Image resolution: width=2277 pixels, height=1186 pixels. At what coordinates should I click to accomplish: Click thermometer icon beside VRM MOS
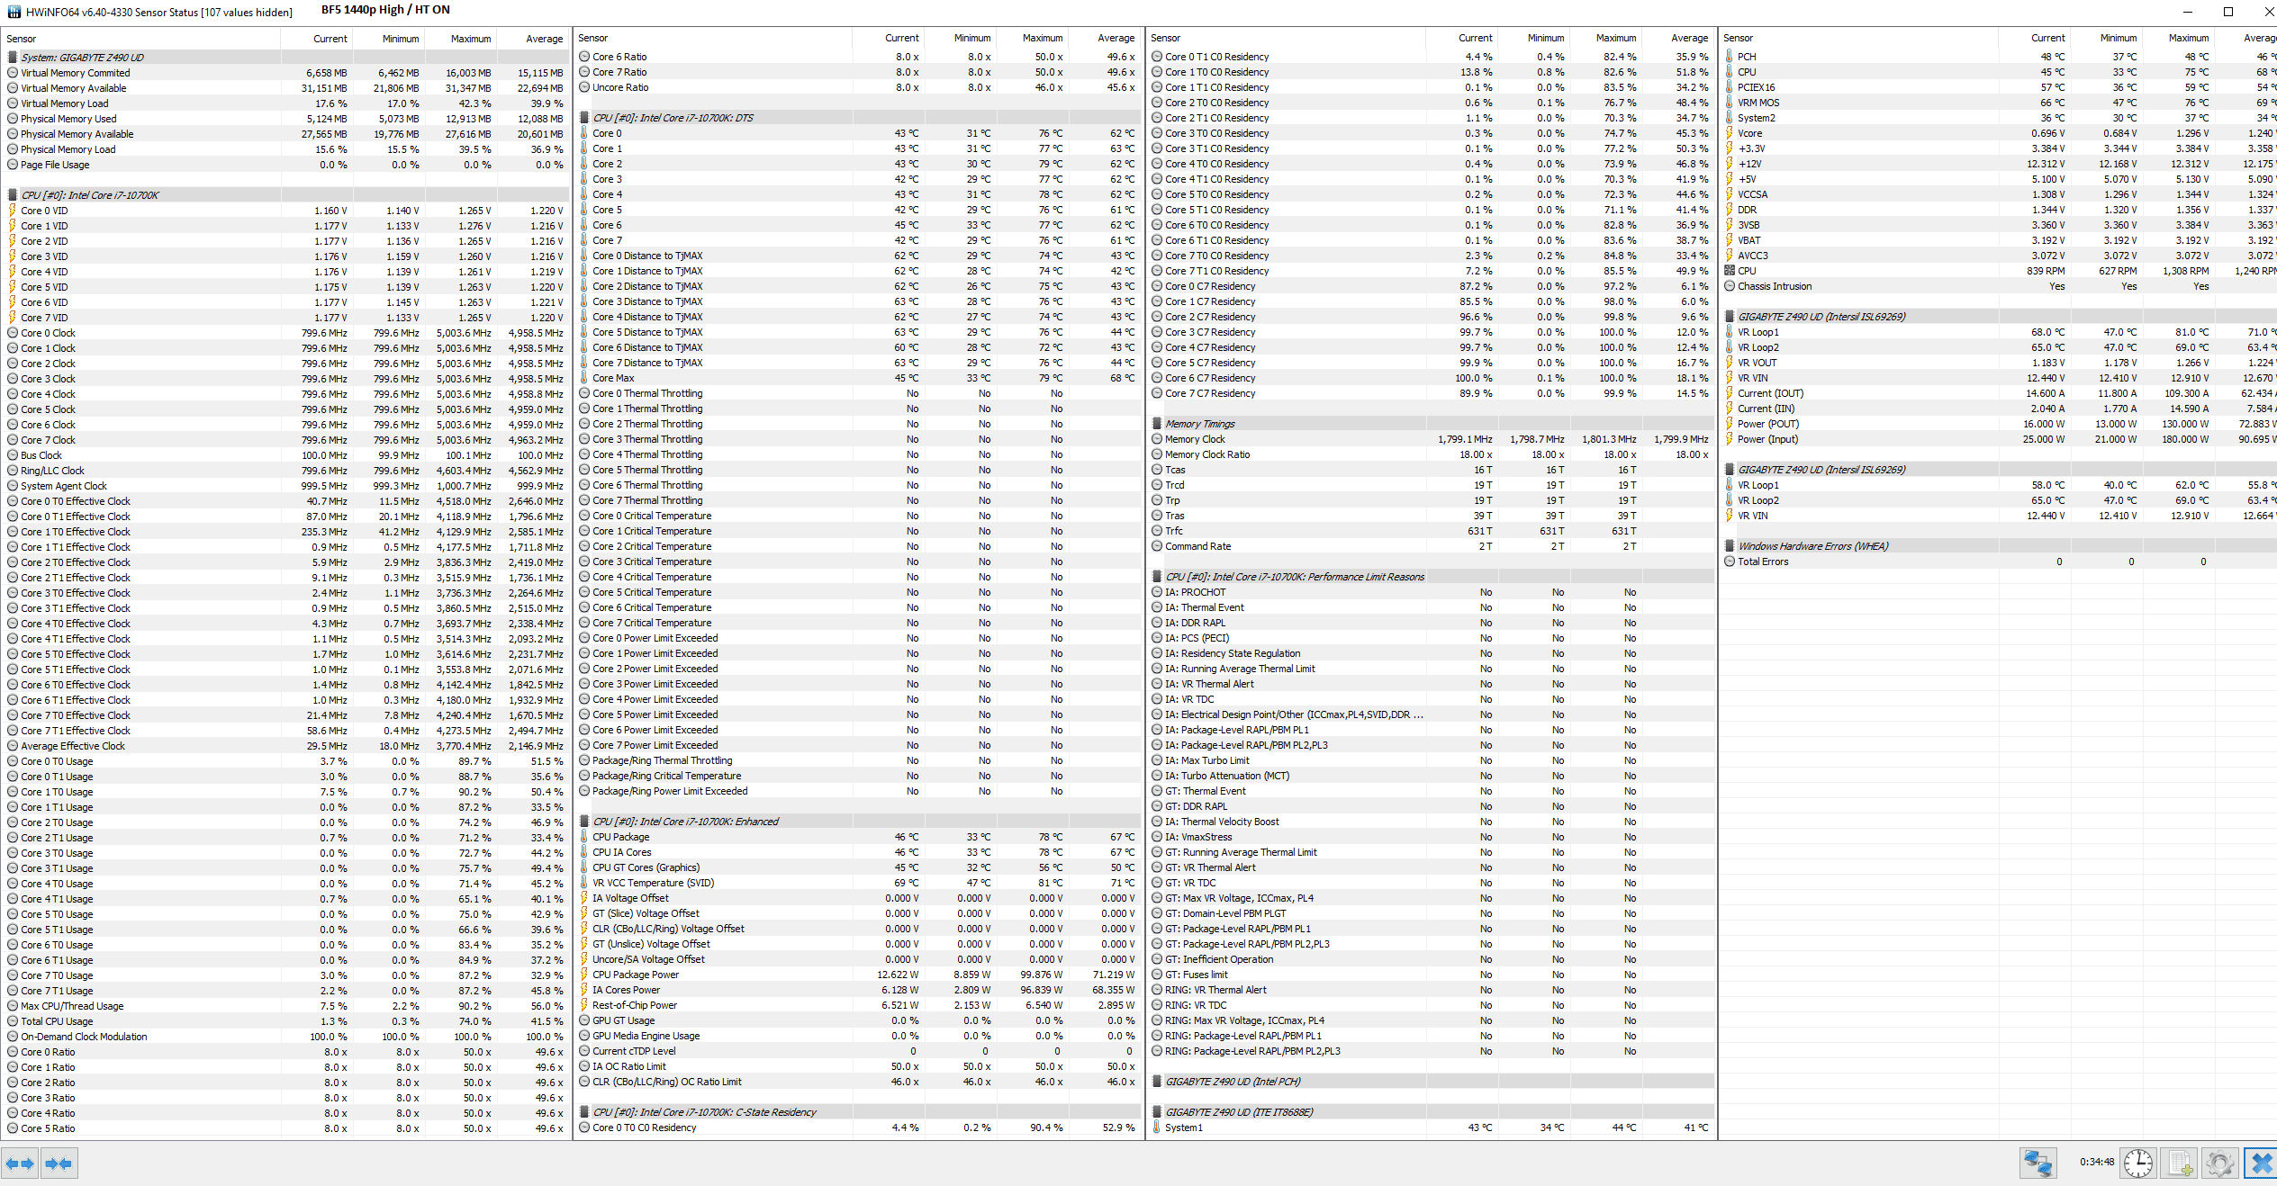click(x=1730, y=103)
